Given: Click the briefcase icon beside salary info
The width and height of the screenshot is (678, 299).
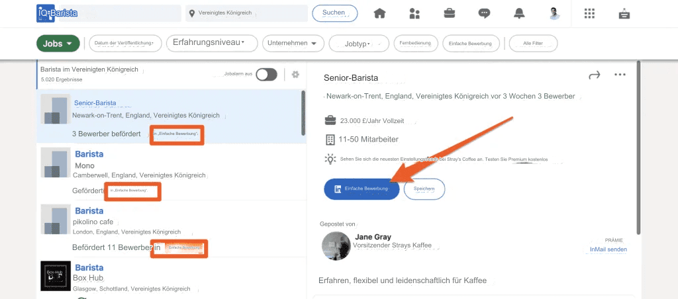Looking at the screenshot, I should point(330,120).
